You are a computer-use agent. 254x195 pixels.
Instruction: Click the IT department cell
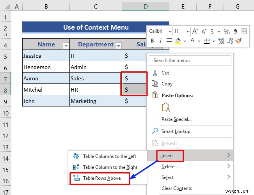pos(96,56)
